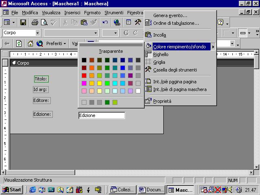Click the Trasparente button in palette
This screenshot has width=260, height=195.
click(x=111, y=52)
